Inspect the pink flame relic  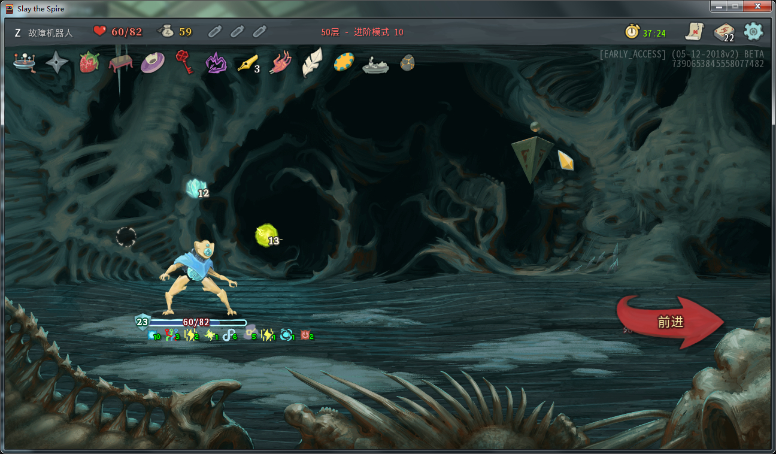click(280, 62)
